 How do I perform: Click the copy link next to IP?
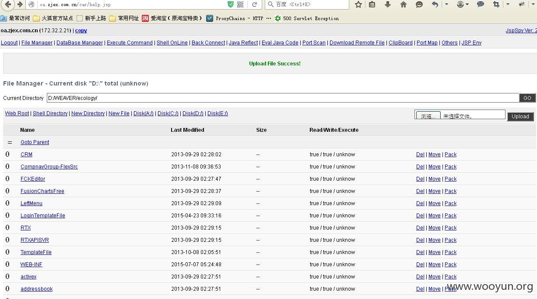[x=81, y=31]
